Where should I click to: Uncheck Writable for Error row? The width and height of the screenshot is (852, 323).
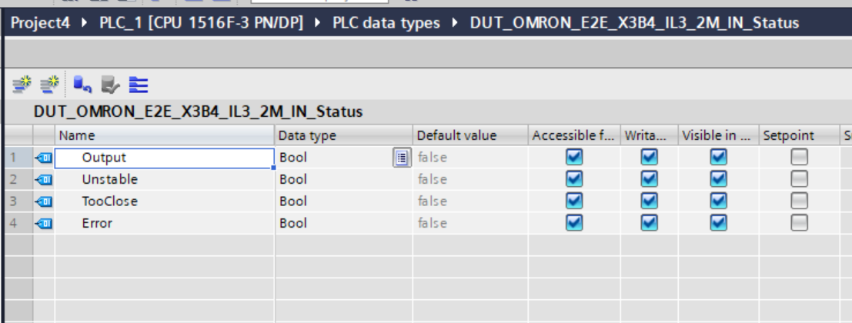tap(649, 222)
